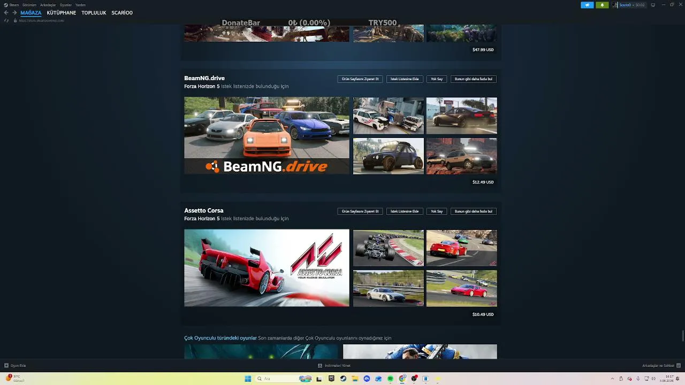Image resolution: width=685 pixels, height=385 pixels.
Task: Open the Steam menu
Action: [x=14, y=5]
